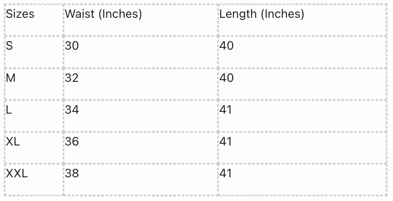Image resolution: width=393 pixels, height=201 pixels.
Task: Click waist value 30
Action: (72, 46)
